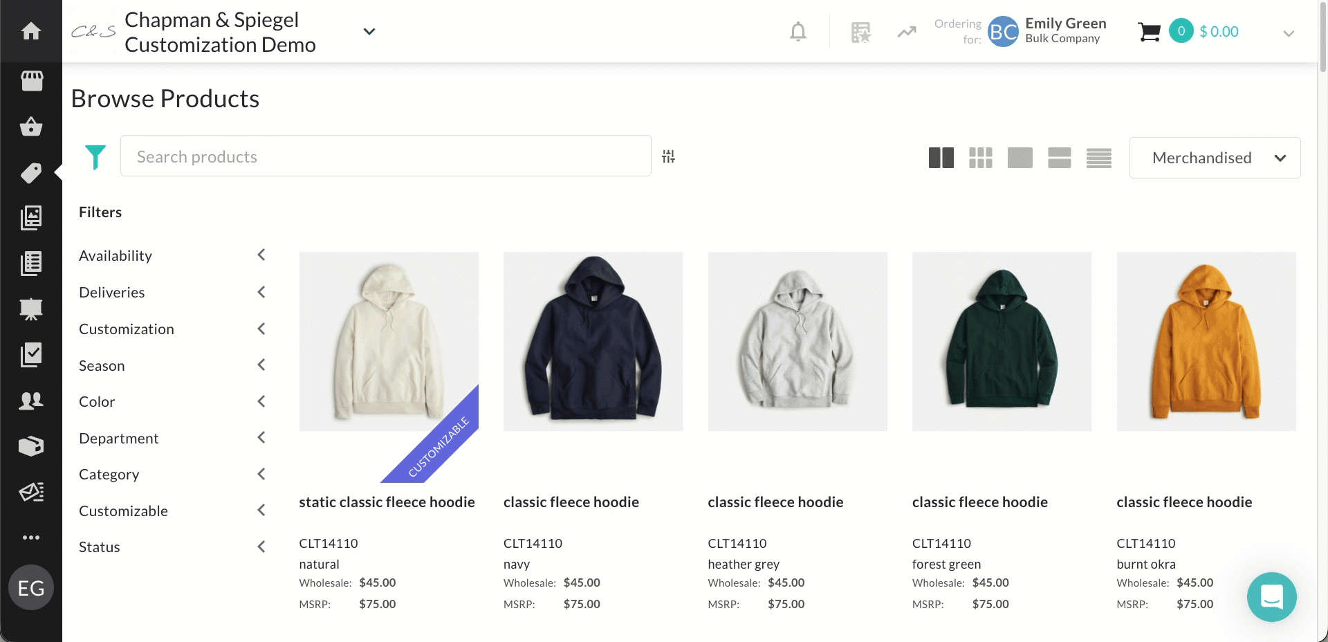Select the presentation board icon in the sidebar

(30, 309)
